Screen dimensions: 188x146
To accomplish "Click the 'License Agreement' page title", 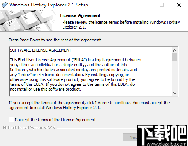I will tap(80, 15).
